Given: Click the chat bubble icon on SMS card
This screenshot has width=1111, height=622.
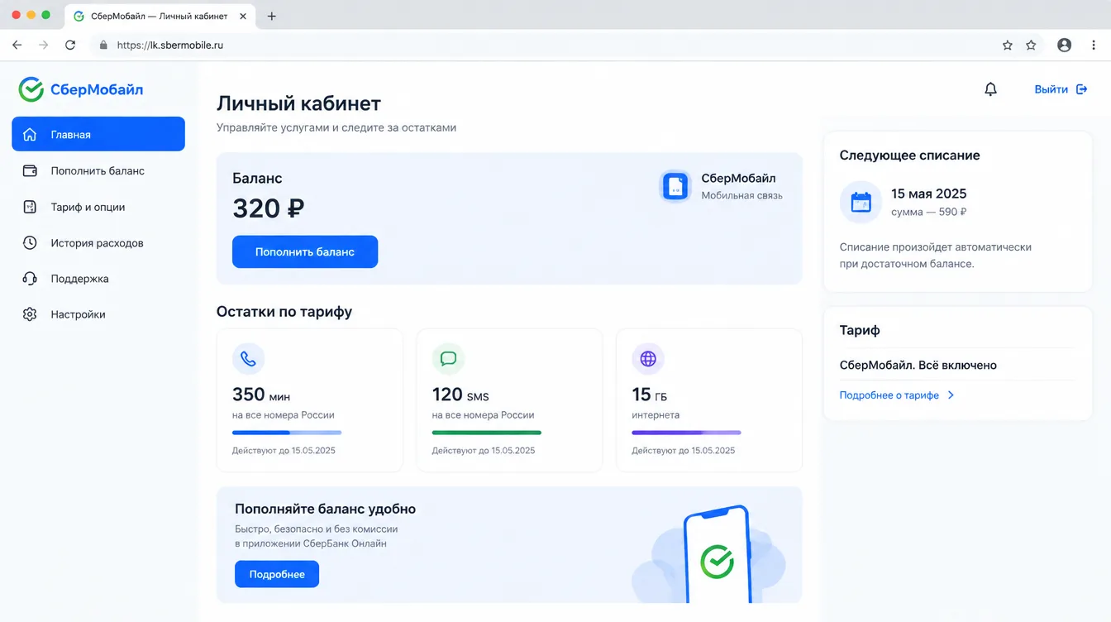Looking at the screenshot, I should point(449,359).
